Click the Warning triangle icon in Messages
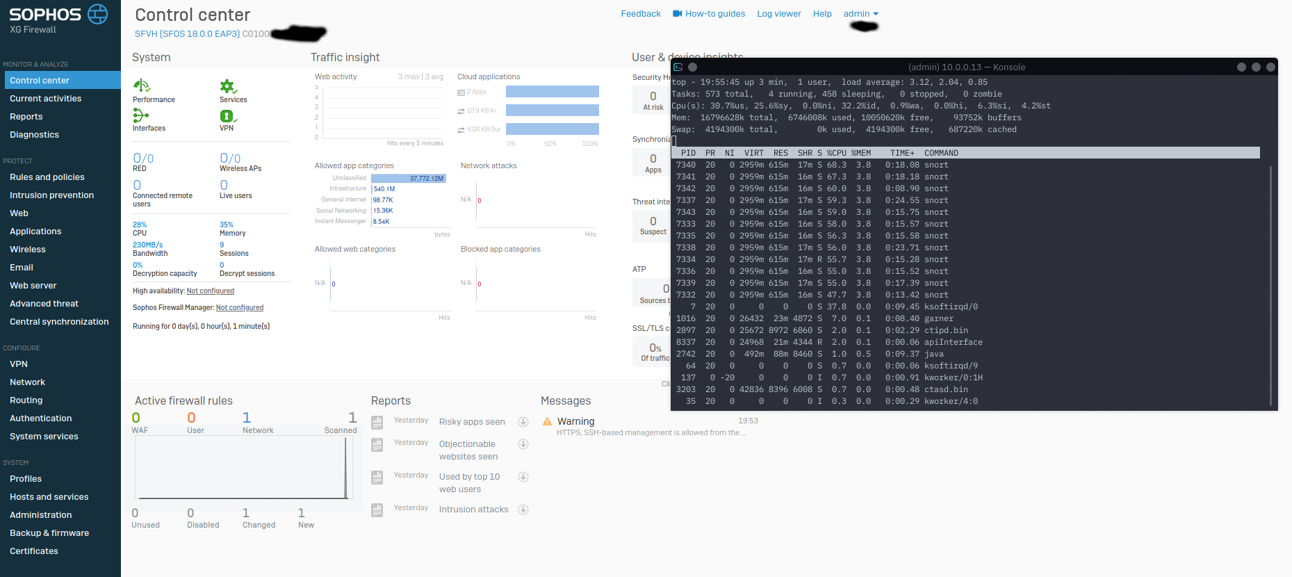Image resolution: width=1292 pixels, height=577 pixels. point(547,421)
